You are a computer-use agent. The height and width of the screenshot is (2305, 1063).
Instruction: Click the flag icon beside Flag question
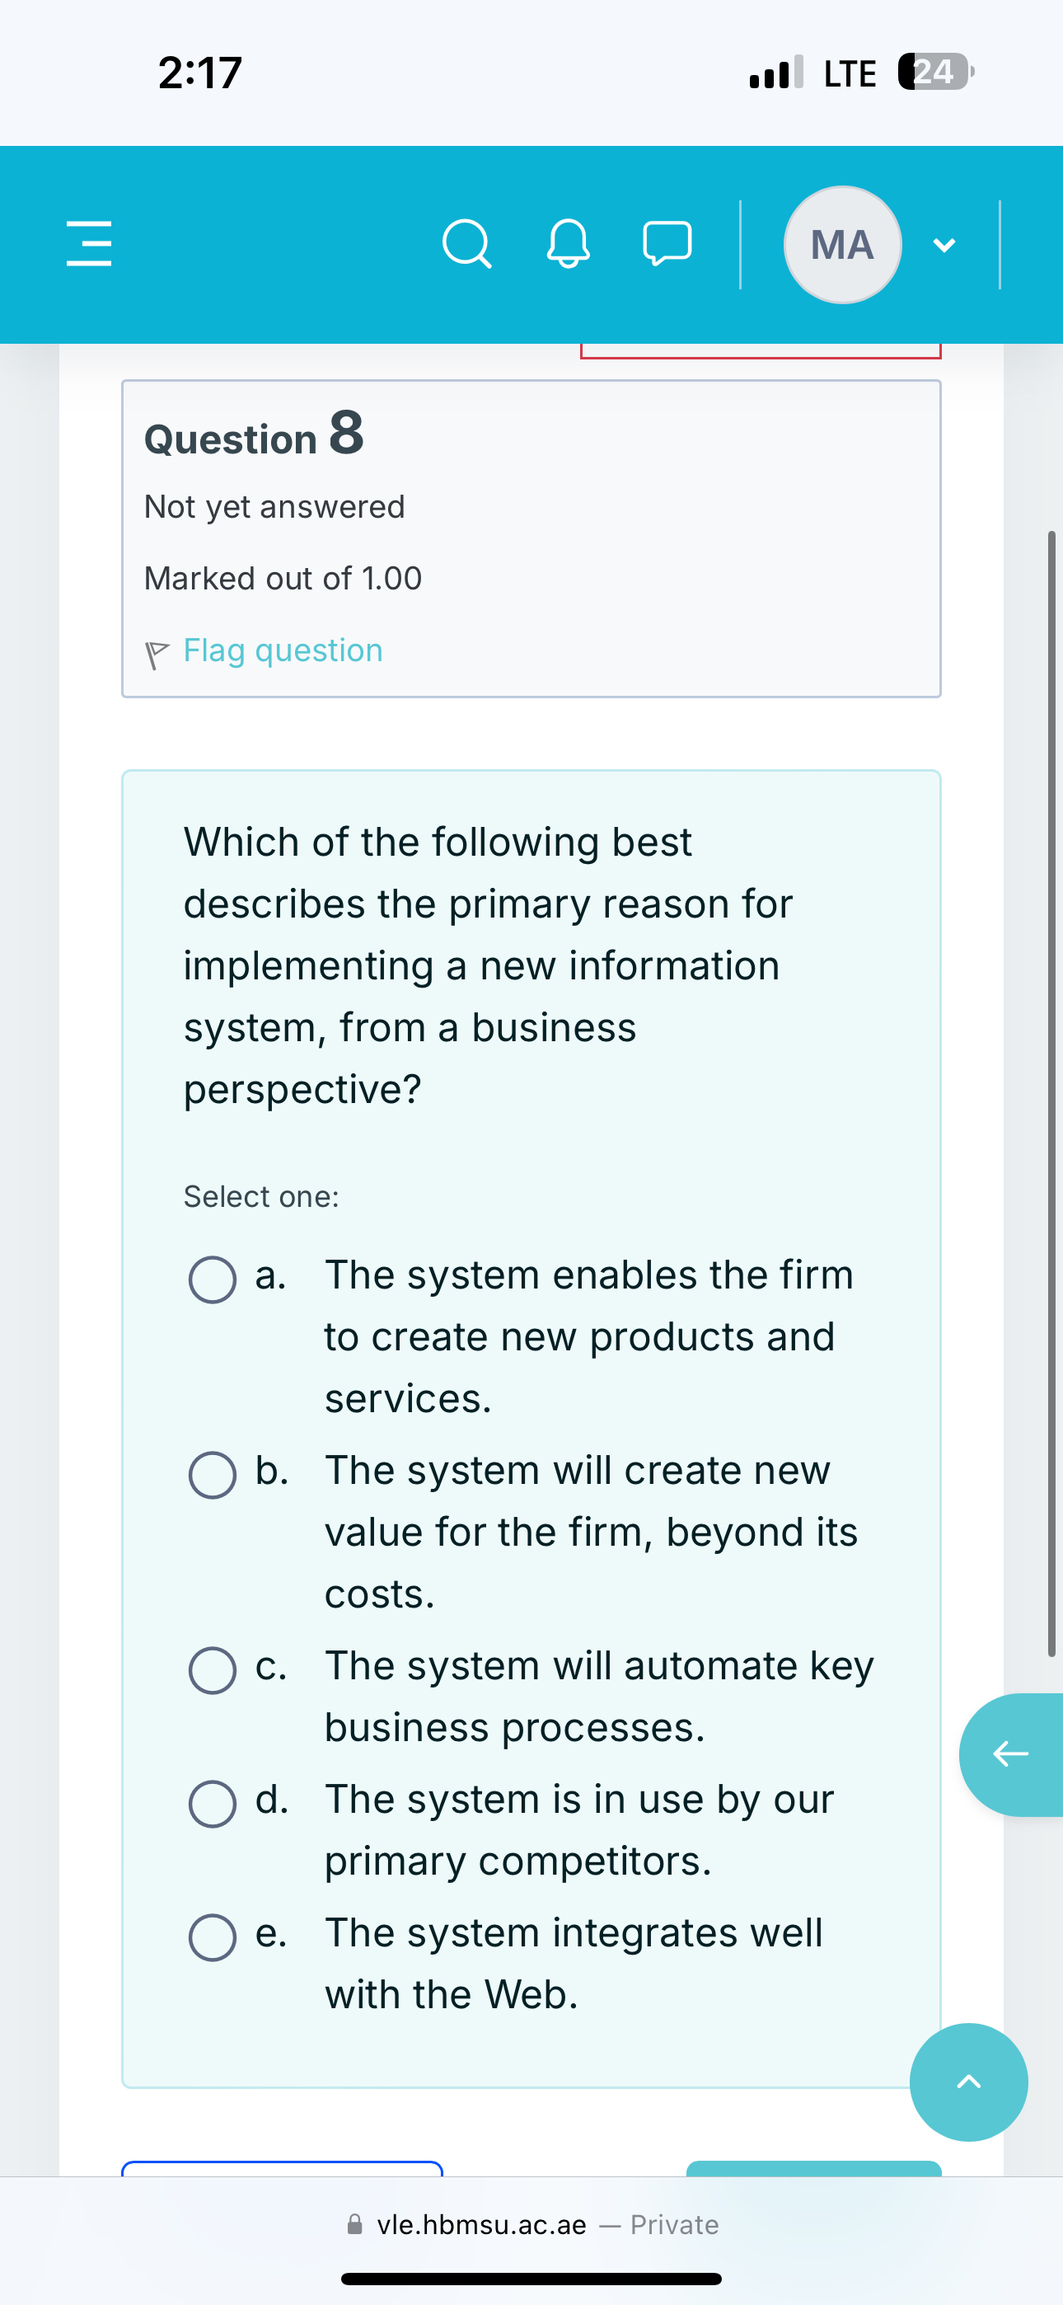coord(157,654)
